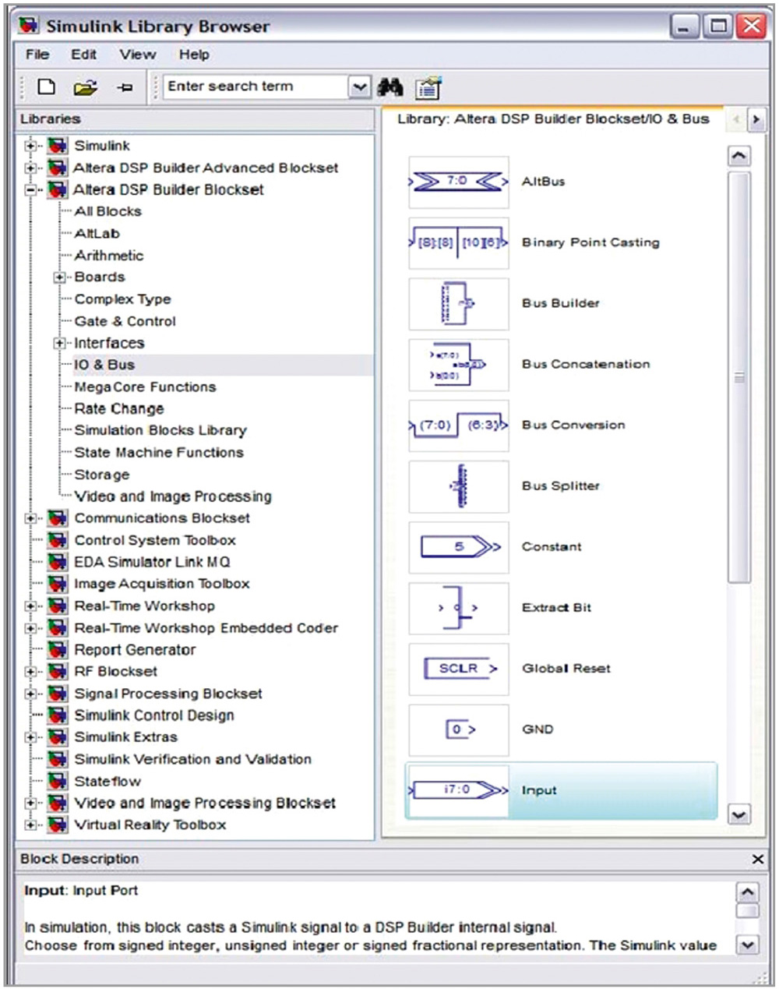Select the State Machine Functions item
779x989 pixels.
click(159, 452)
